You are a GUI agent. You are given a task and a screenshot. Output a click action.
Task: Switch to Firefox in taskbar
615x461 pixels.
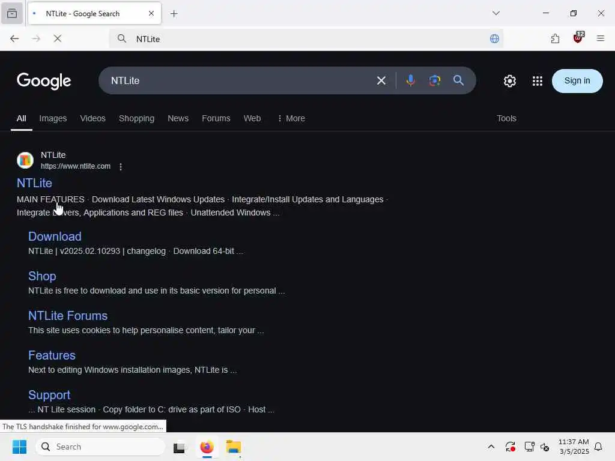tap(207, 447)
